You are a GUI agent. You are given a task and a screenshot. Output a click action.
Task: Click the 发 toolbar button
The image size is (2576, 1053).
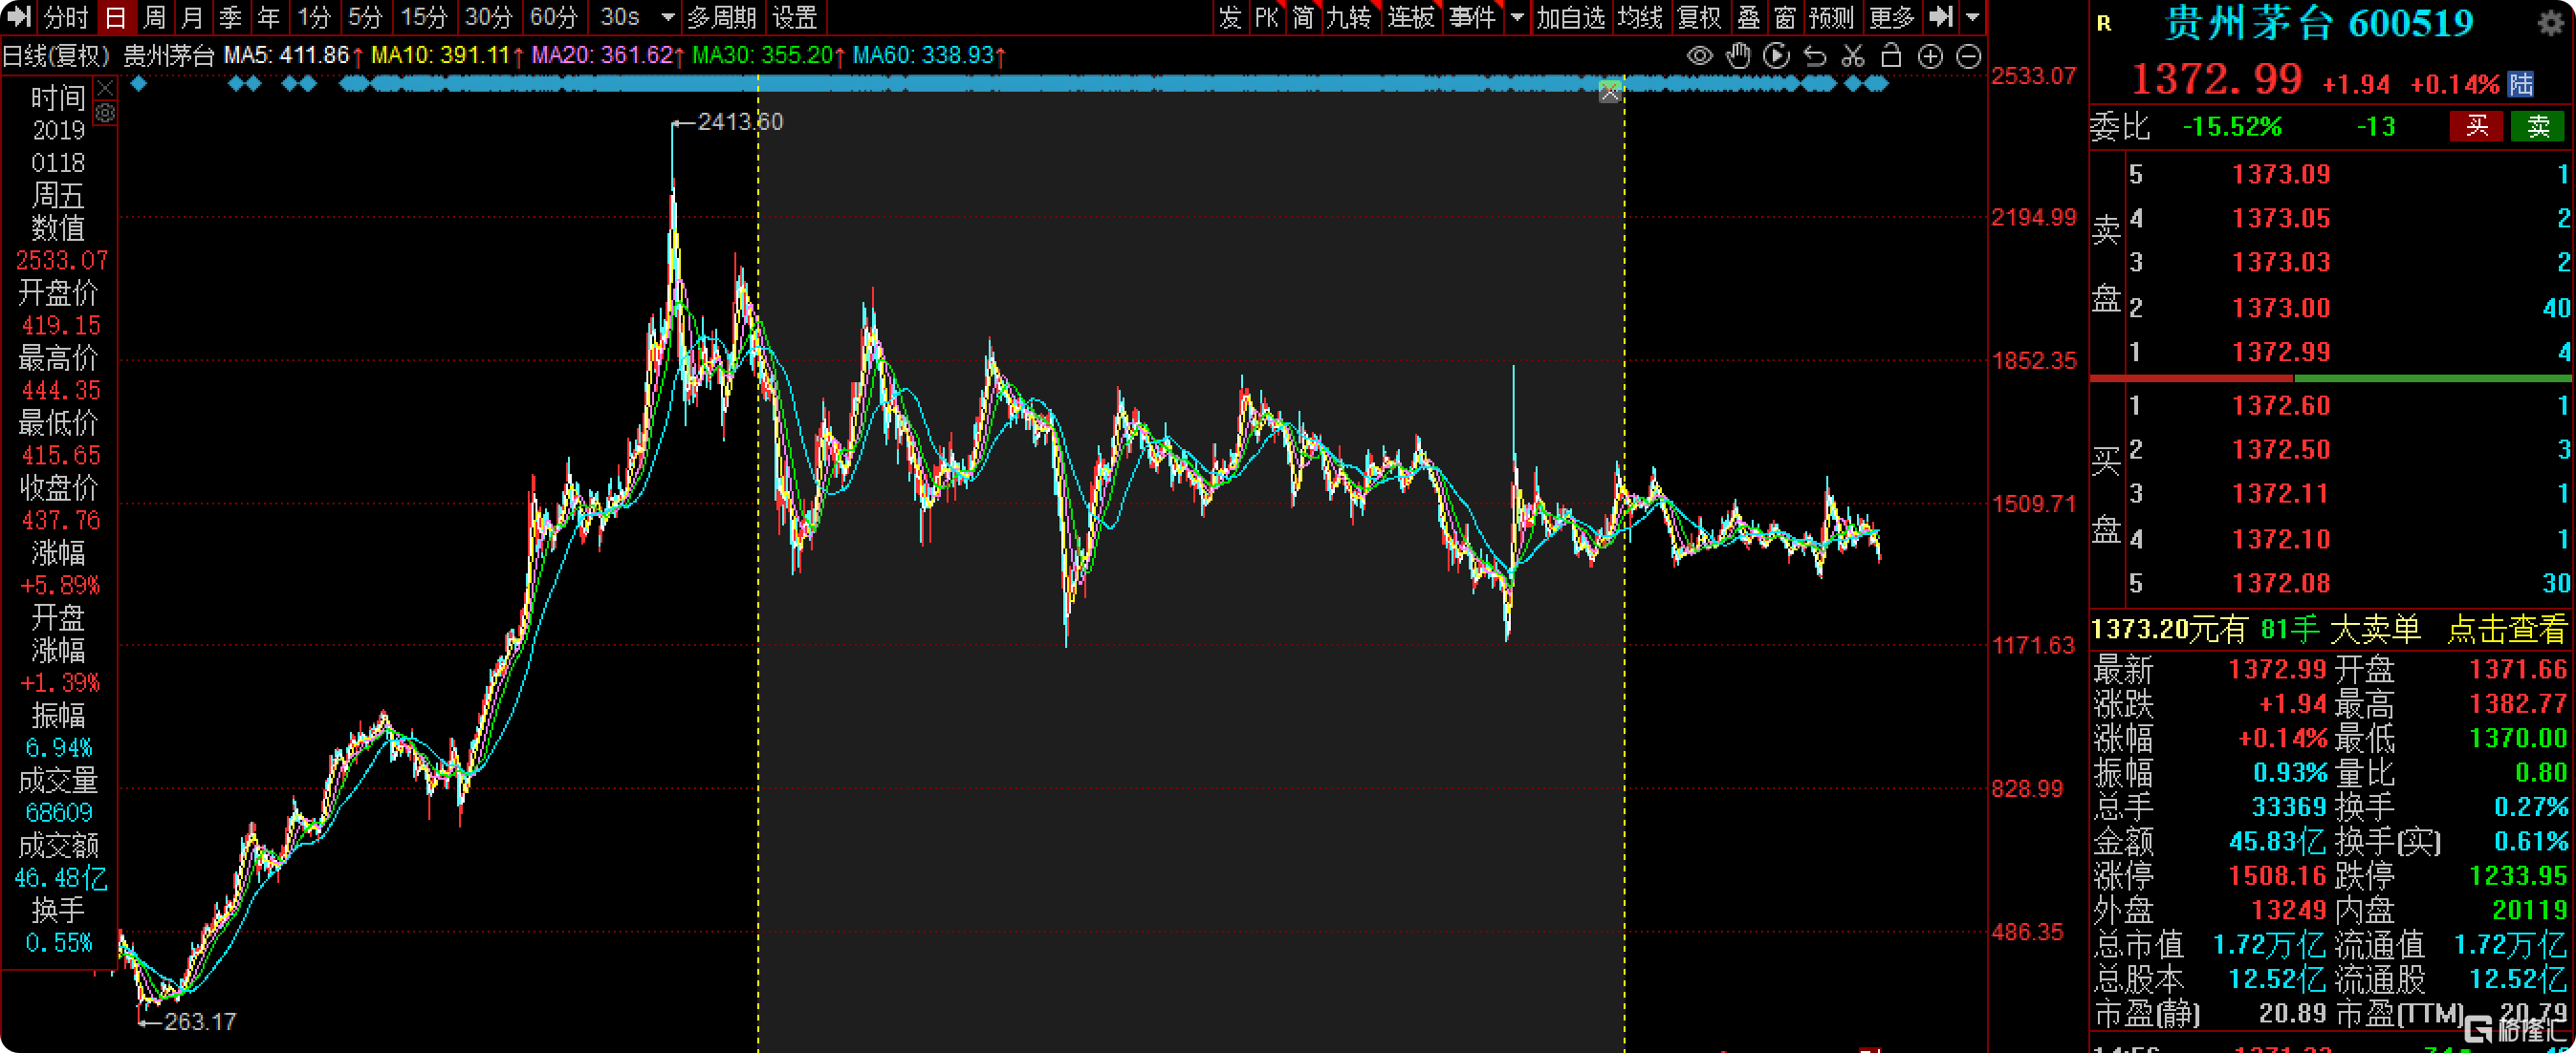(1229, 17)
